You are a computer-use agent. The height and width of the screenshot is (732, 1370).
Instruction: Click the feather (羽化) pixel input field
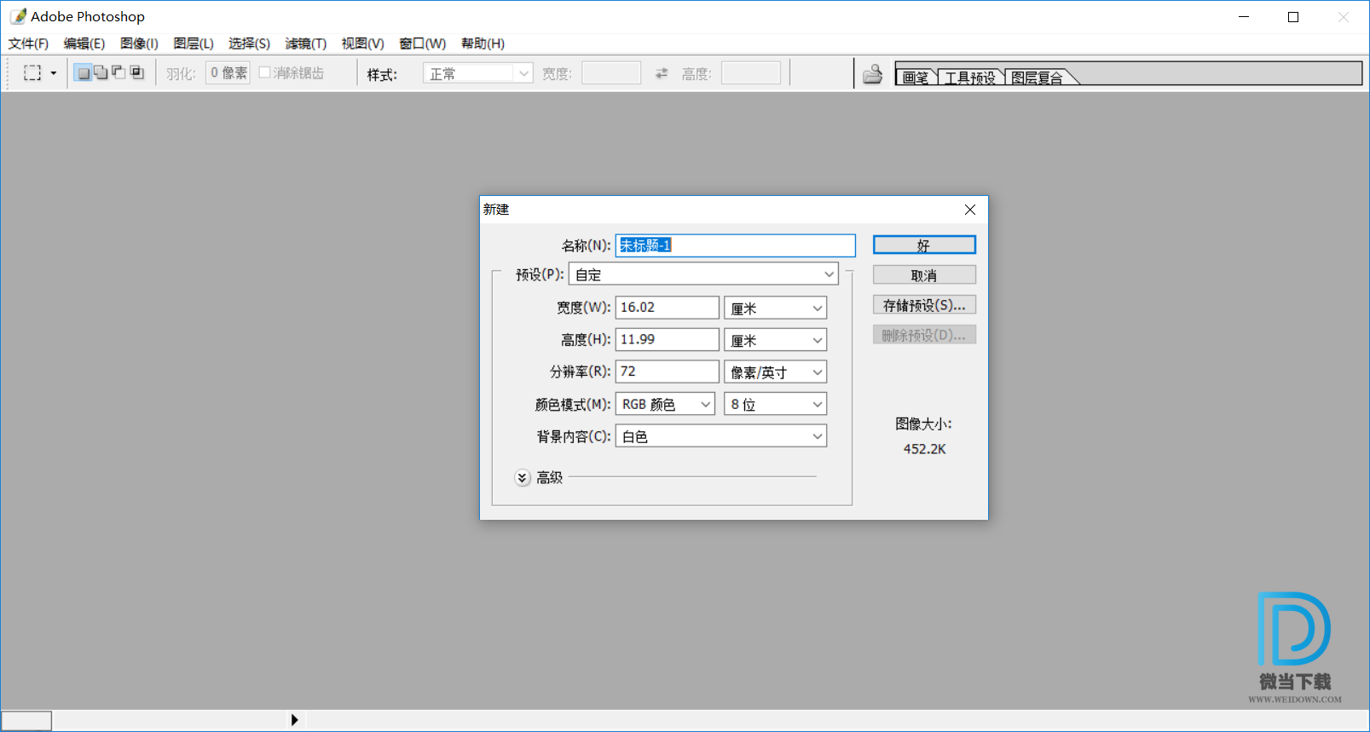[228, 73]
